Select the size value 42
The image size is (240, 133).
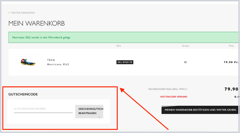click(x=185, y=62)
